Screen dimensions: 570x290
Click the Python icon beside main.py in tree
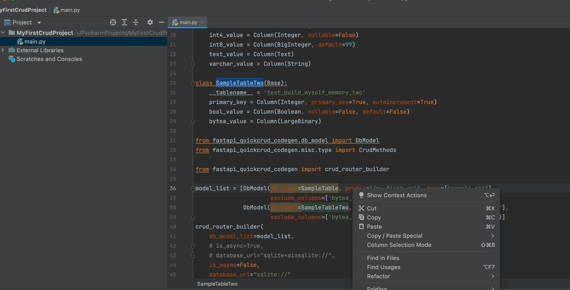21,41
